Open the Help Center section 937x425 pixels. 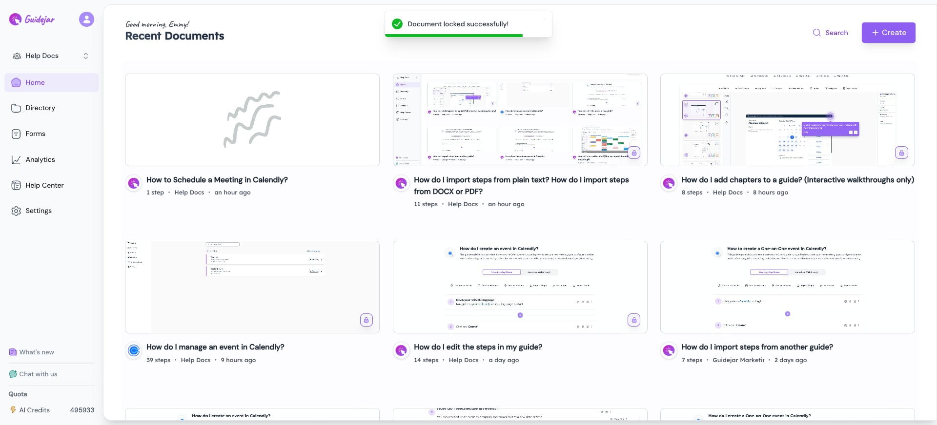point(51,185)
